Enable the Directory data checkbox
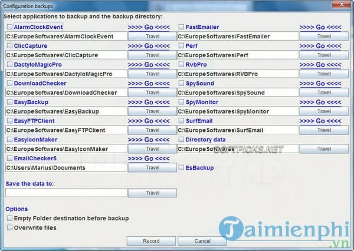The width and height of the screenshot is (354, 251). click(x=181, y=140)
